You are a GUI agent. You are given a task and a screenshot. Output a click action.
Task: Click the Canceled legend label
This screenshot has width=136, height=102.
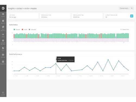[33, 30]
